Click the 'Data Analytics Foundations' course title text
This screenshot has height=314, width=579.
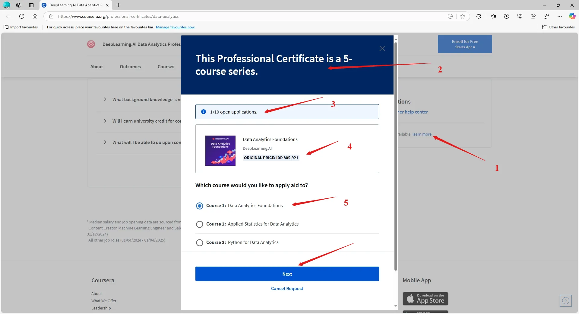(270, 139)
